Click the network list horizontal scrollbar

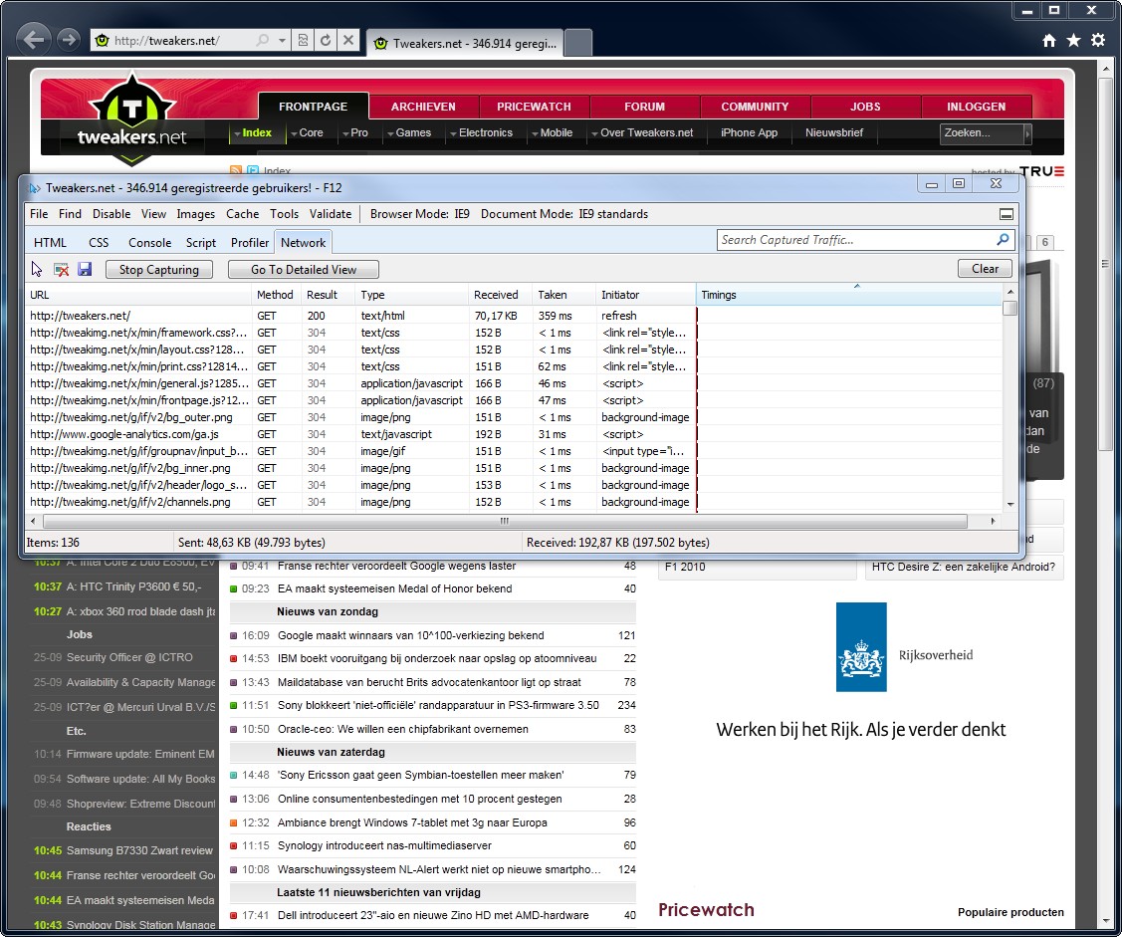pyautogui.click(x=505, y=521)
